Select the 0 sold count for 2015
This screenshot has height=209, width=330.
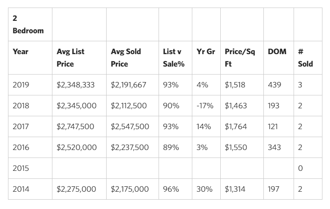pos(300,168)
